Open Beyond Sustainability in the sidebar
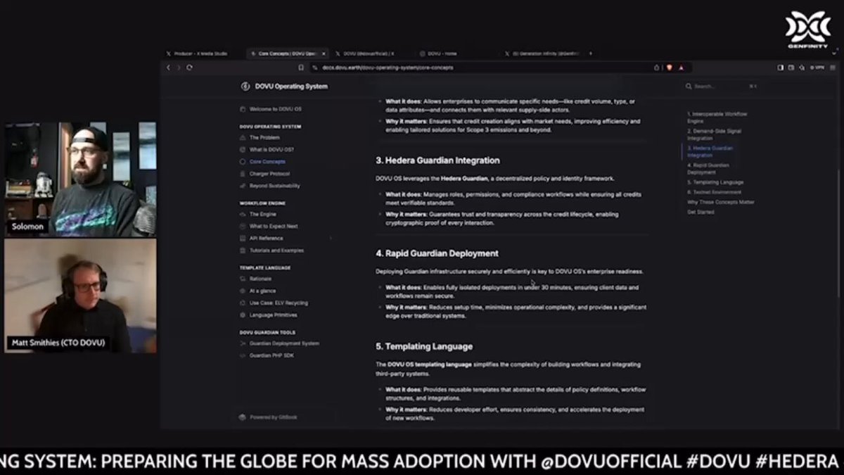The image size is (844, 475). tap(274, 186)
